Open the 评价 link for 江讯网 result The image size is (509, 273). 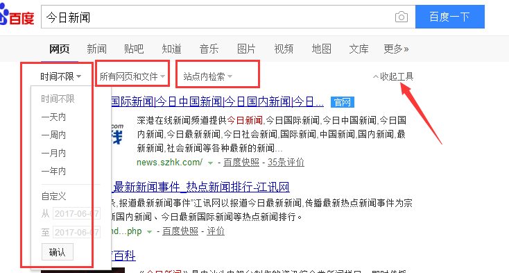(x=216, y=231)
